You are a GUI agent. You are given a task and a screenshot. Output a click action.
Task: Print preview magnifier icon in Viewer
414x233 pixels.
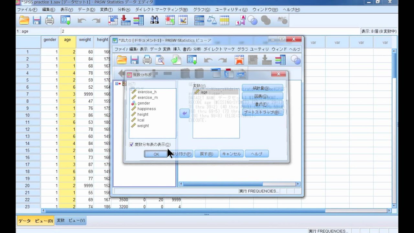click(160, 60)
